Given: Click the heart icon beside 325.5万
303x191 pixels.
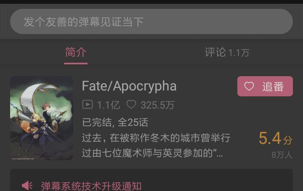Looking at the screenshot, I should pos(131,104).
